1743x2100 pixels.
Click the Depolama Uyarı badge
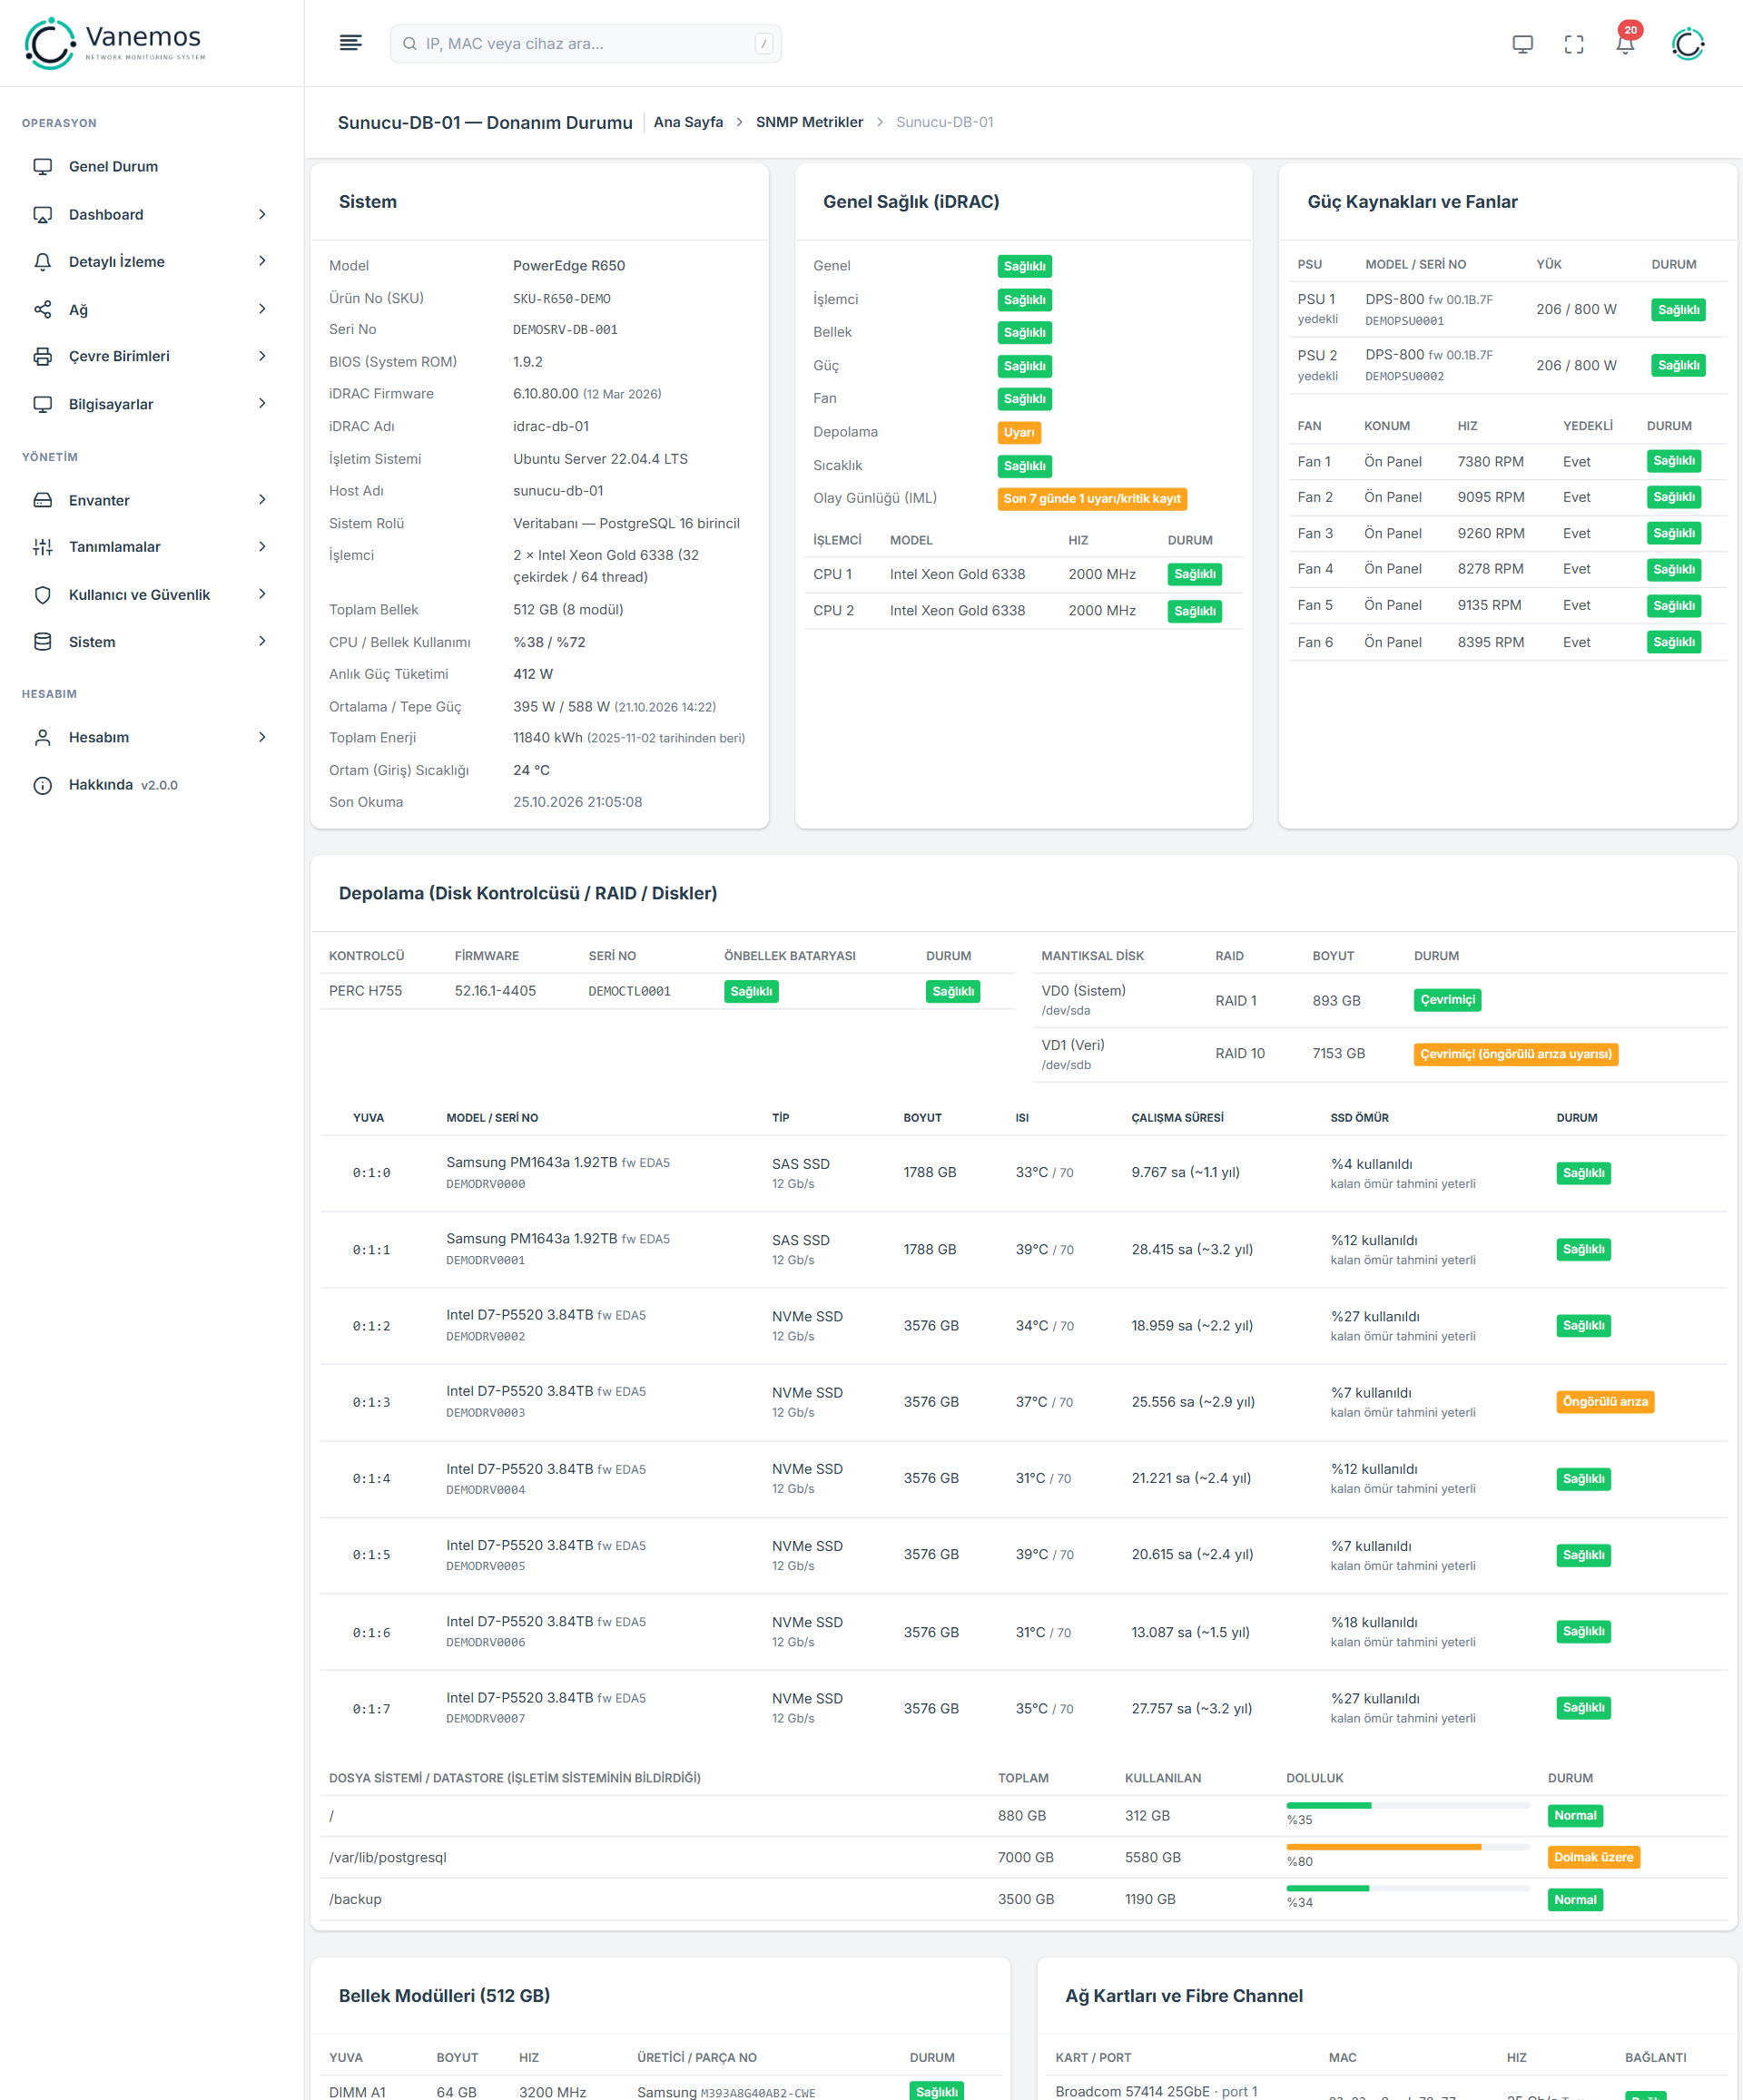tap(1019, 433)
